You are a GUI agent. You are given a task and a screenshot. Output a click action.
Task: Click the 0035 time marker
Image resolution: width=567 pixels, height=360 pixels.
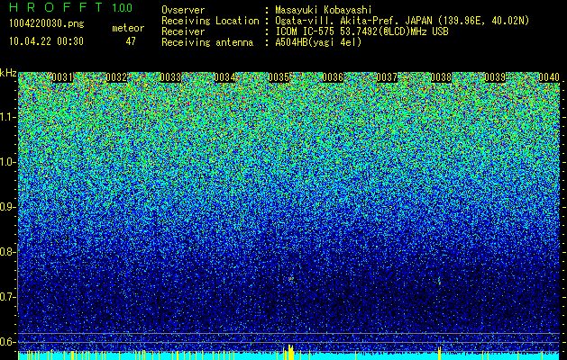tap(279, 77)
